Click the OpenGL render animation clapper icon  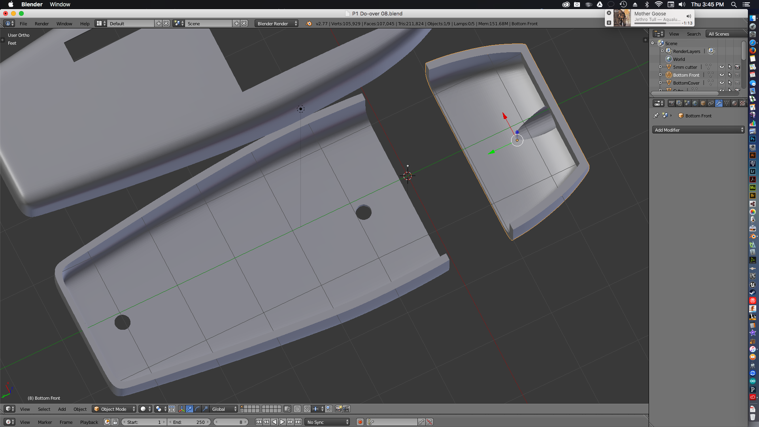coord(347,409)
